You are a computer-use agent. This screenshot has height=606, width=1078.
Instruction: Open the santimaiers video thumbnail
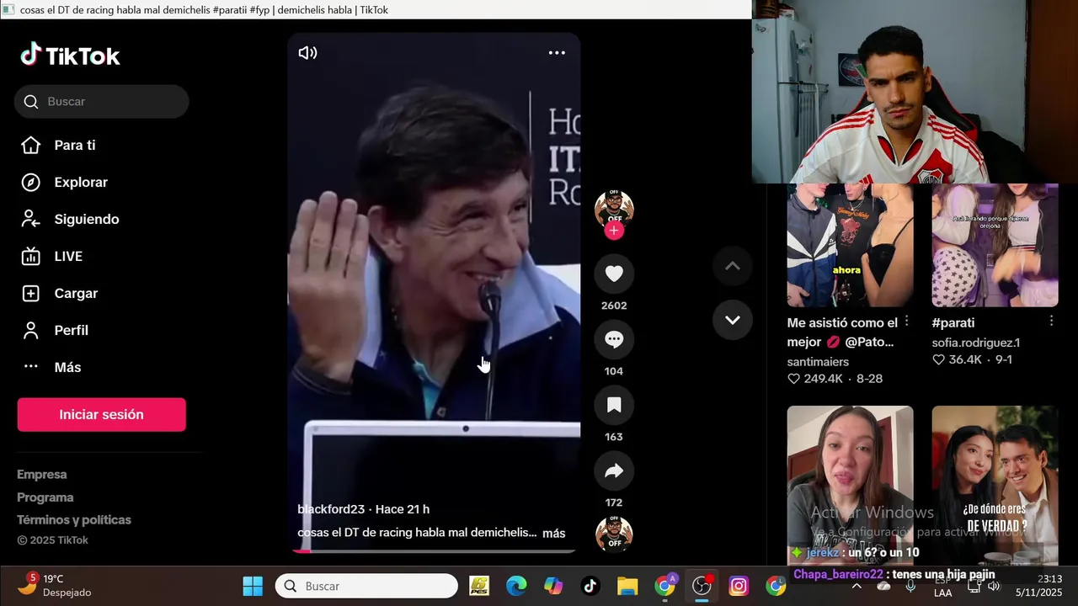[850, 245]
